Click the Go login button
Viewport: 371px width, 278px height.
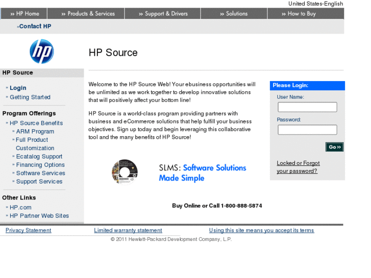pos(334,147)
